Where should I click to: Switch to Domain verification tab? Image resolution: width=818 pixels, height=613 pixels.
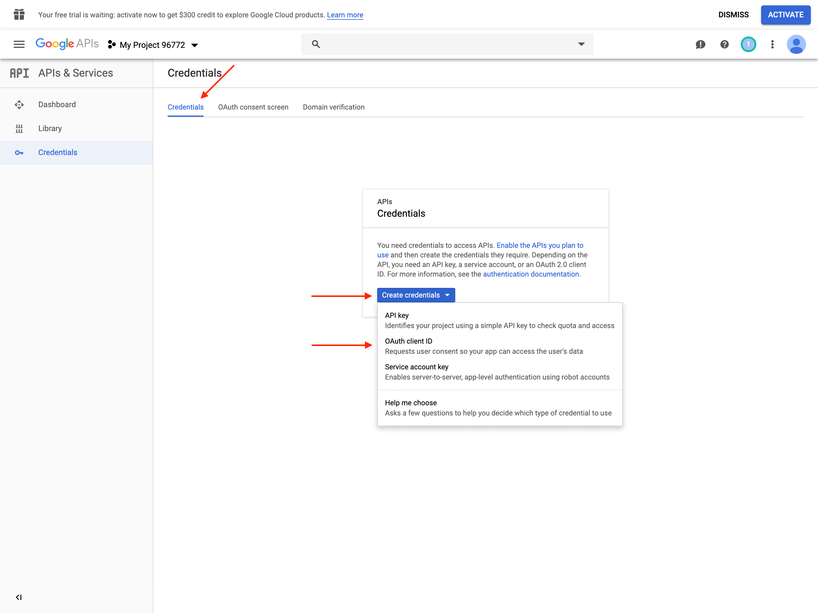point(333,107)
